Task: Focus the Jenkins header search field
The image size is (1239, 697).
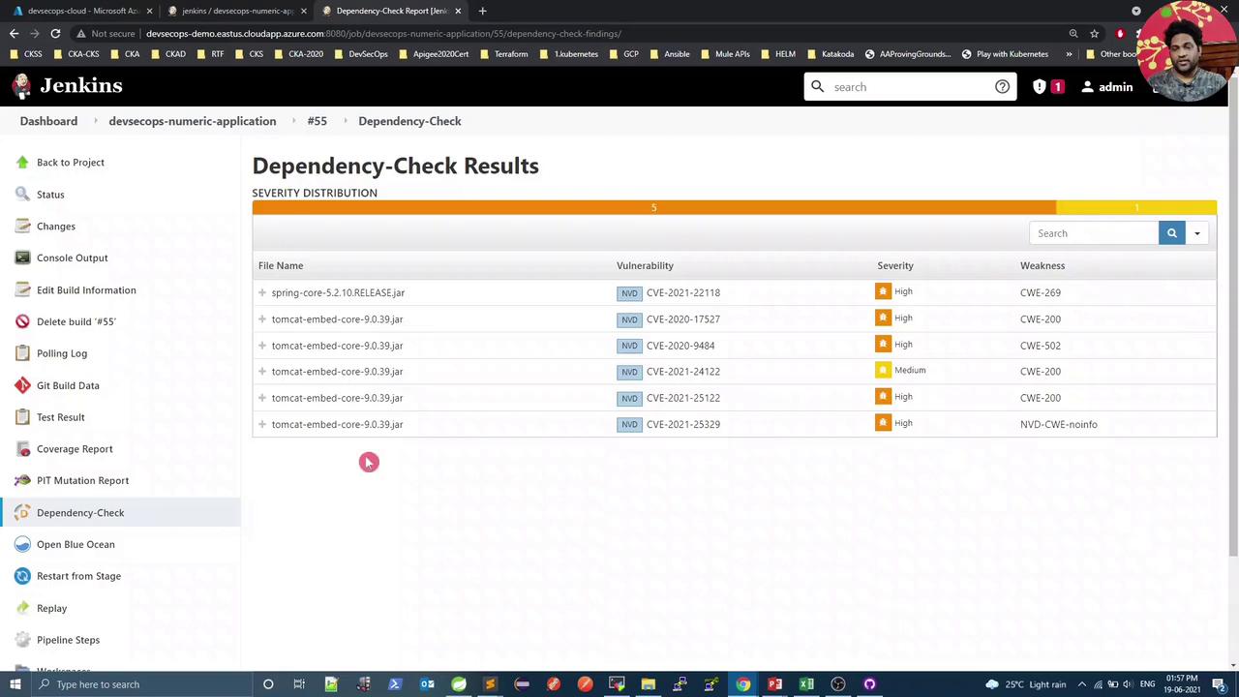Action: (x=911, y=87)
